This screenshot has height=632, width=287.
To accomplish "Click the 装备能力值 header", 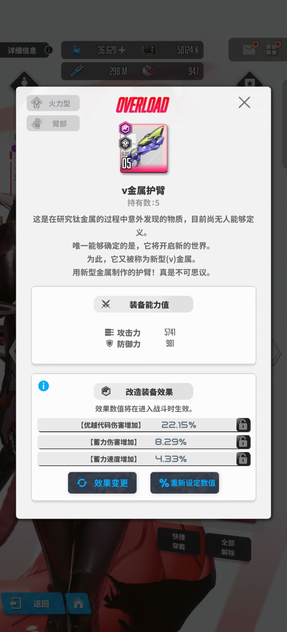I will point(143,304).
